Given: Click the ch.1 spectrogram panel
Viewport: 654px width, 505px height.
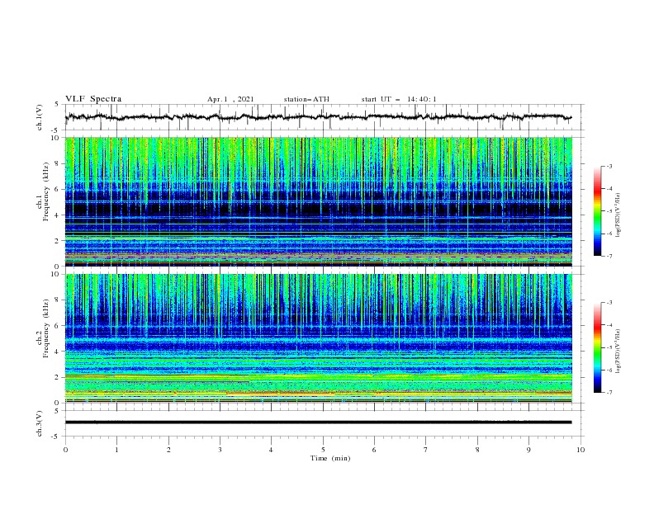Looking at the screenshot, I should [319, 201].
